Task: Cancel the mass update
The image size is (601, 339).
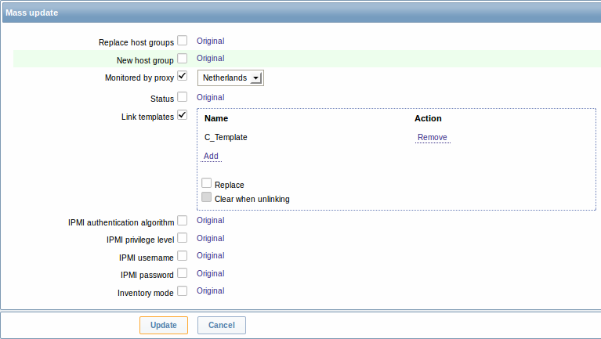Action: (x=222, y=325)
